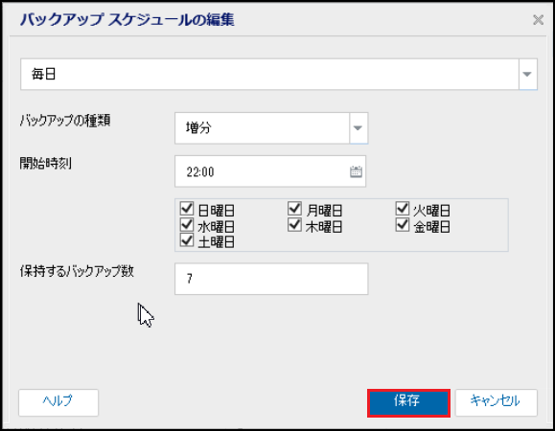Image resolution: width=555 pixels, height=431 pixels.
Task: Click the 増分 backup type field
Action: [271, 128]
